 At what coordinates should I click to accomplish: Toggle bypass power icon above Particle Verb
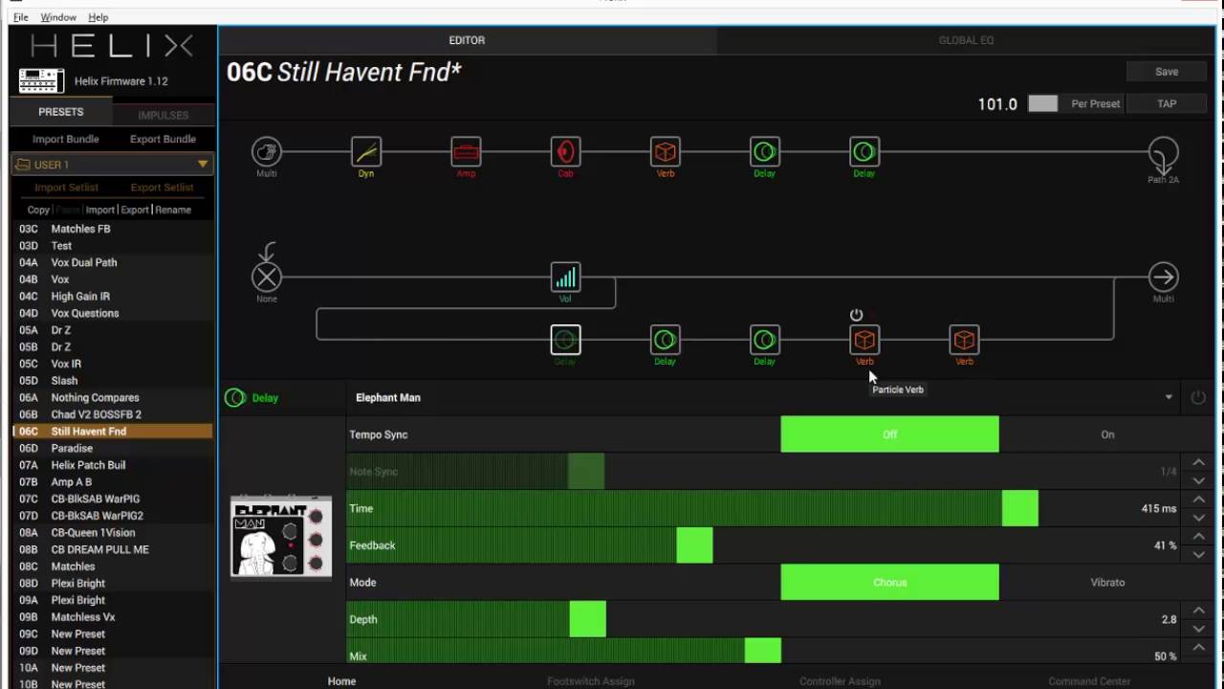click(x=857, y=315)
